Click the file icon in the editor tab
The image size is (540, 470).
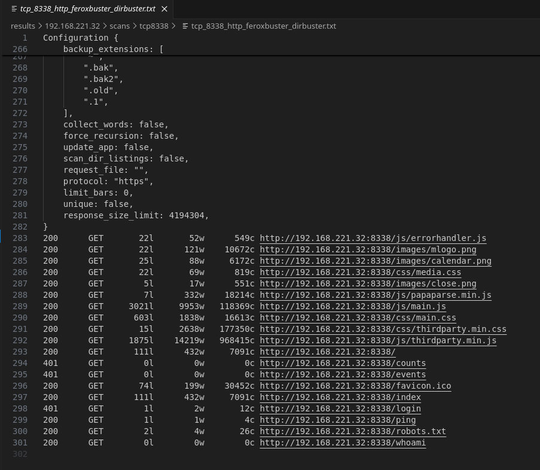click(x=14, y=9)
